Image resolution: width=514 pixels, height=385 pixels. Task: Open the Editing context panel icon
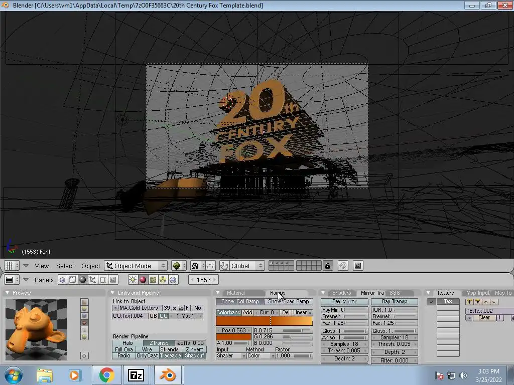pos(102,280)
